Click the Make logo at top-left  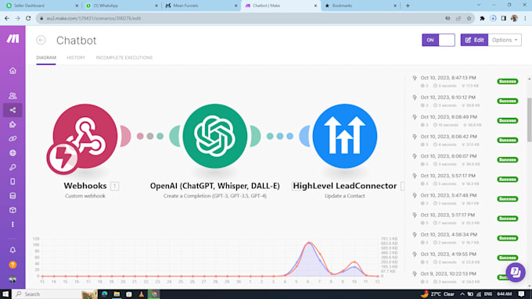(x=13, y=38)
